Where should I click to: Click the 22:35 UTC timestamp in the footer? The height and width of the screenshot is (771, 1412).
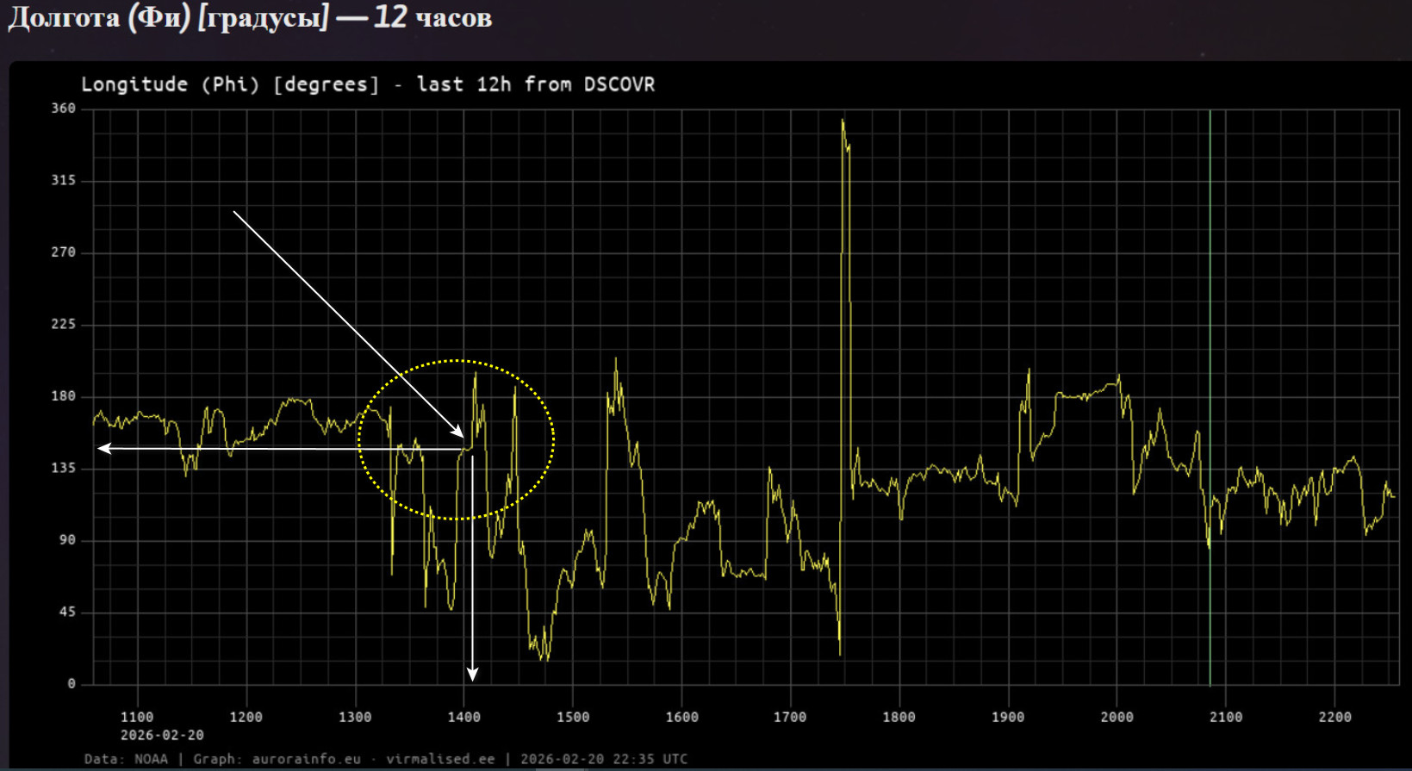pyautogui.click(x=650, y=759)
